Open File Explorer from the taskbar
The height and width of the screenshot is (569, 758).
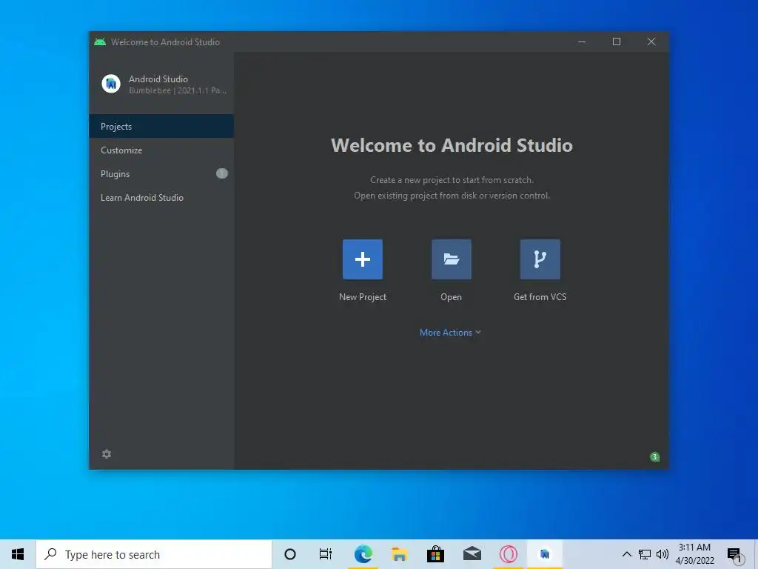click(x=399, y=554)
